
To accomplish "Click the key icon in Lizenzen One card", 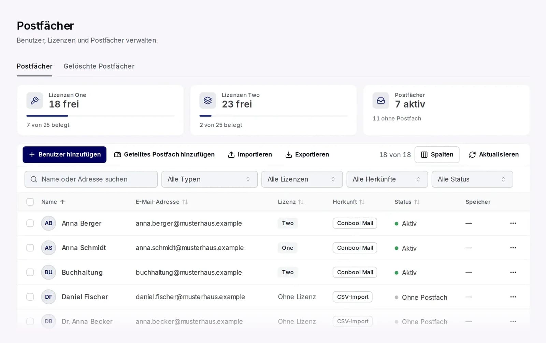I will [35, 100].
